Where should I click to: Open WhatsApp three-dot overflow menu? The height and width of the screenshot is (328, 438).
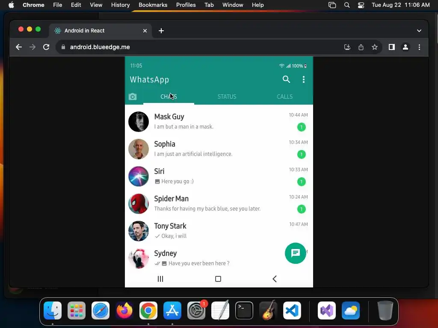click(304, 79)
